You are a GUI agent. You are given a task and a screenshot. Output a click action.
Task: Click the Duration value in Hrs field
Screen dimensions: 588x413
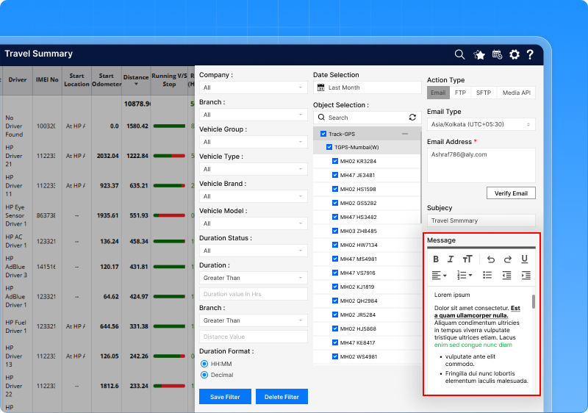253,294
